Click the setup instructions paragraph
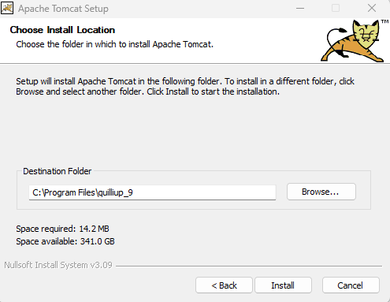The image size is (390, 302). pyautogui.click(x=185, y=87)
